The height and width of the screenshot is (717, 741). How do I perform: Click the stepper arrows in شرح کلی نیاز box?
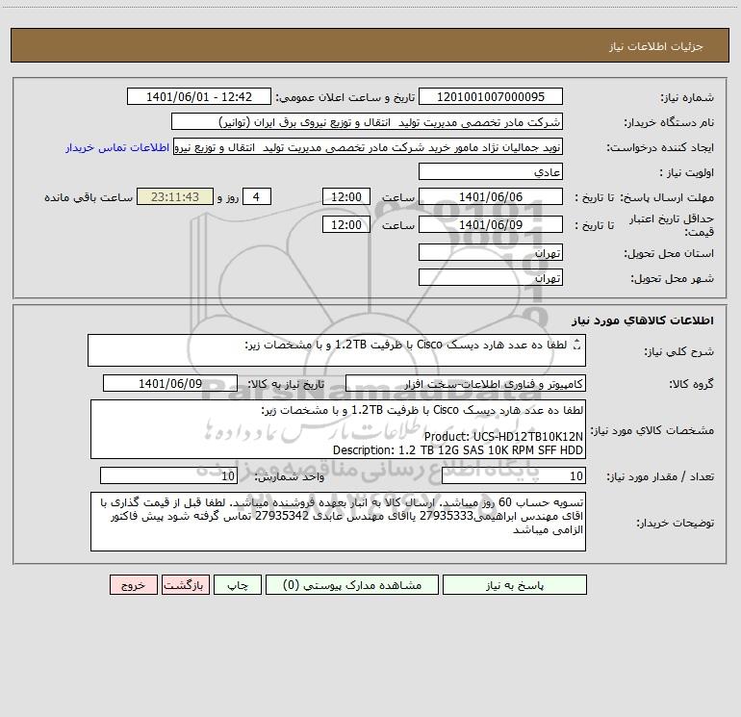tap(576, 346)
